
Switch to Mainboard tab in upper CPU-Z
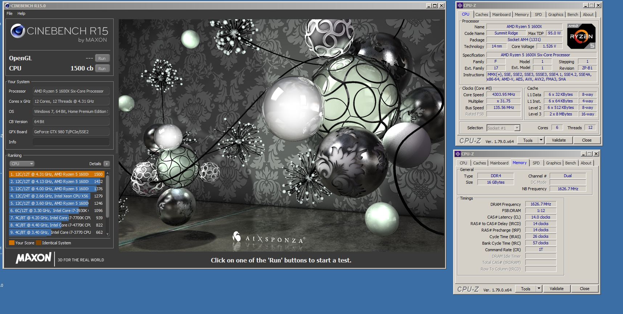(501, 15)
